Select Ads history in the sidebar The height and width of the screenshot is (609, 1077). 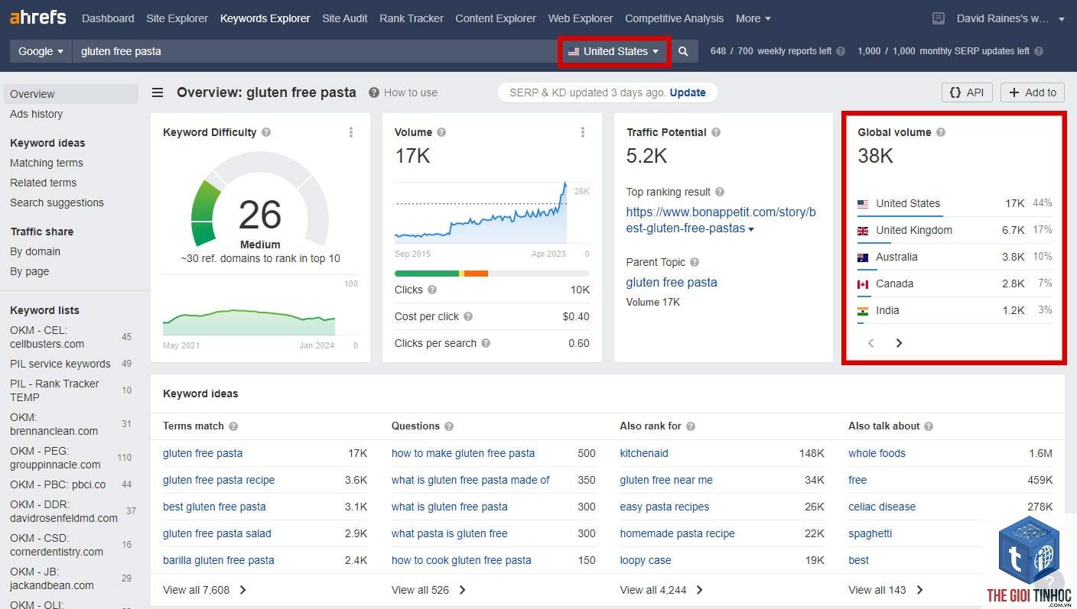tap(36, 114)
